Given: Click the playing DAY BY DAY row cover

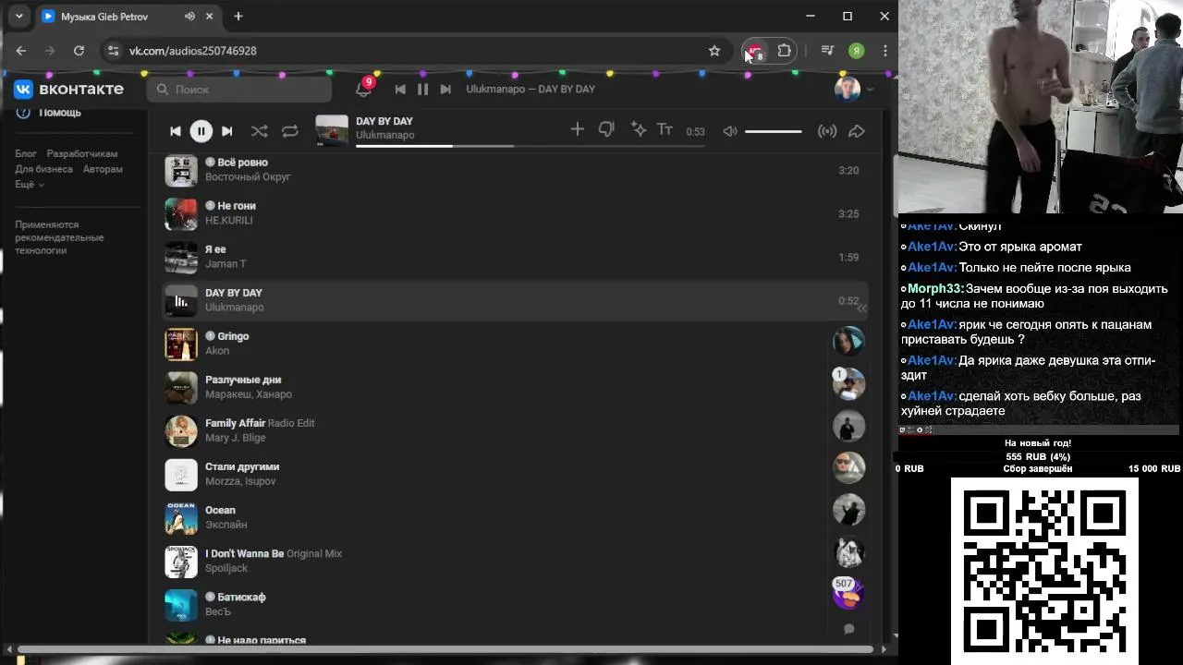Looking at the screenshot, I should coord(181,300).
